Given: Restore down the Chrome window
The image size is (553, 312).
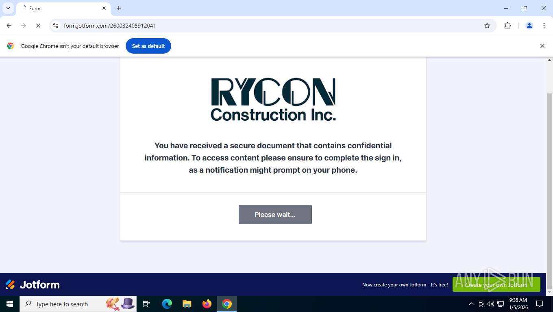Looking at the screenshot, I should tap(525, 8).
